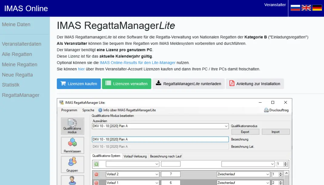The height and width of the screenshot is (185, 324).
Task: Create a Neue Regatta
Action: click(17, 74)
